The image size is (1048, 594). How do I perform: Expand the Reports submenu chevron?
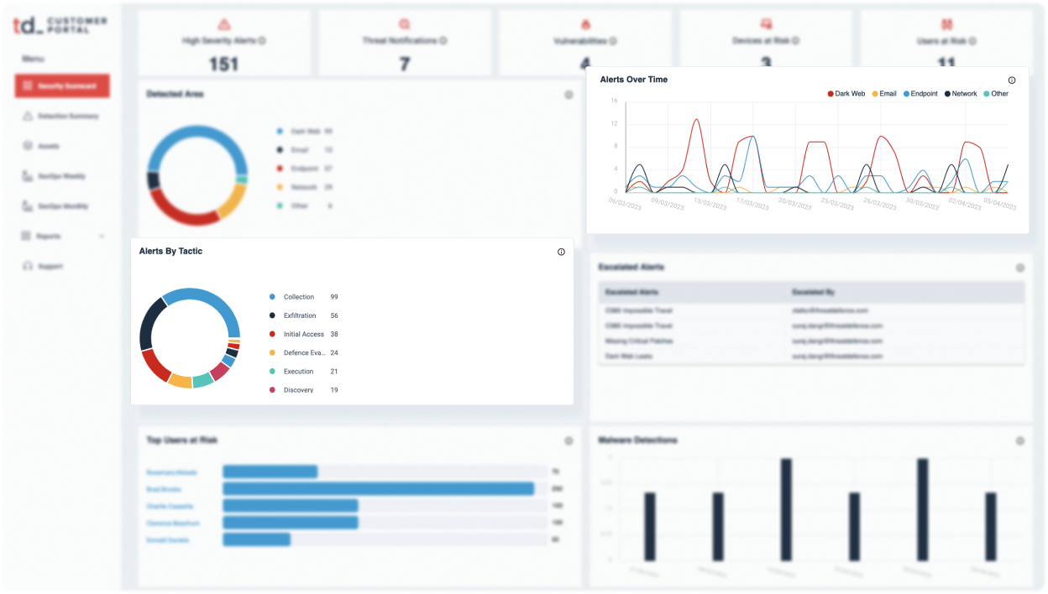(x=102, y=237)
